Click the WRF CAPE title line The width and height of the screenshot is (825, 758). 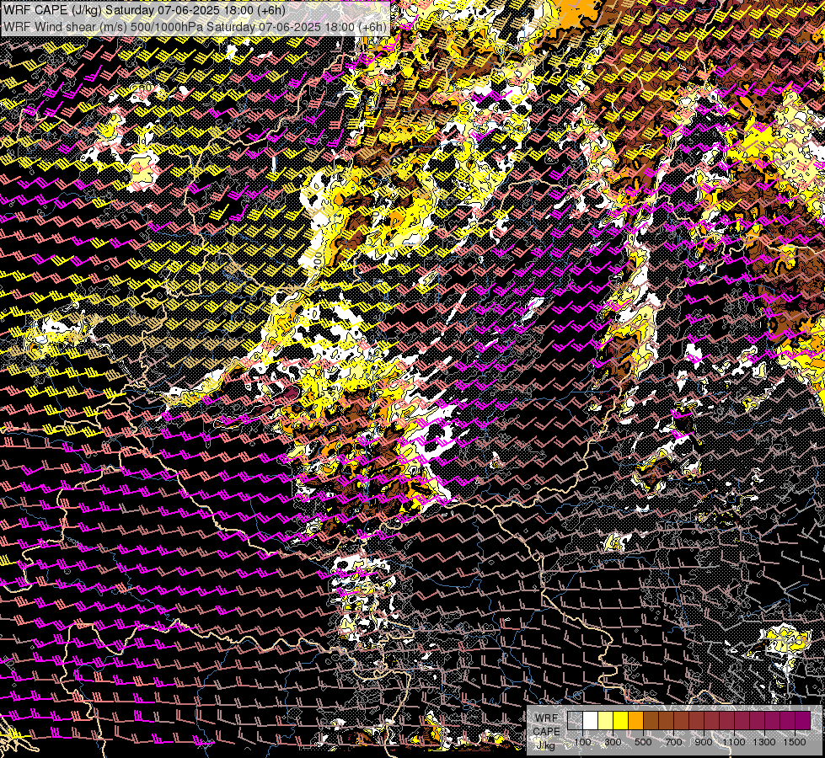click(143, 9)
